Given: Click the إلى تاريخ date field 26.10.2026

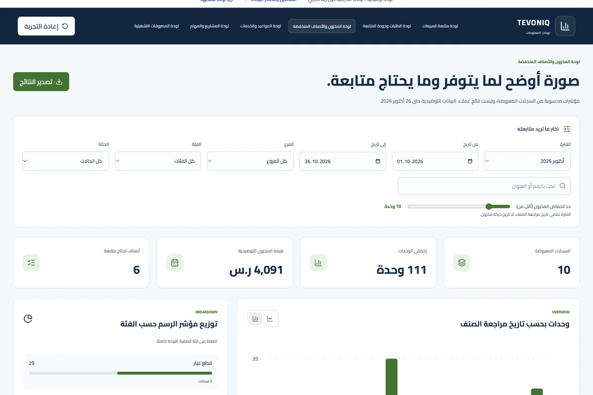Looking at the screenshot, I should [343, 161].
